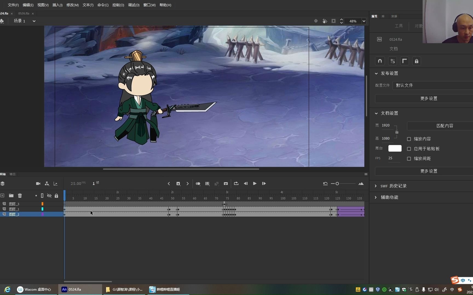Click zoom stepper arrows beside 48%

pos(341,21)
